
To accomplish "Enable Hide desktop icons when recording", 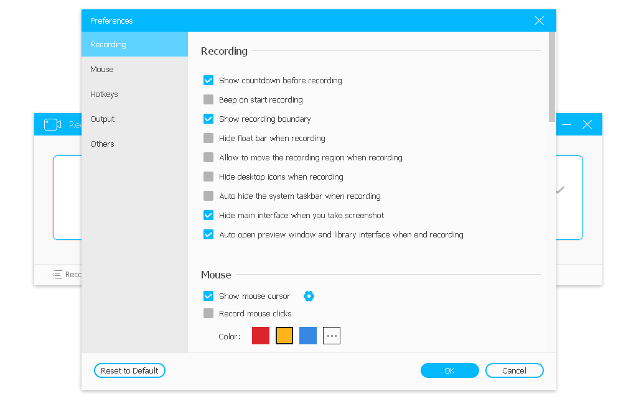I will pyautogui.click(x=208, y=177).
